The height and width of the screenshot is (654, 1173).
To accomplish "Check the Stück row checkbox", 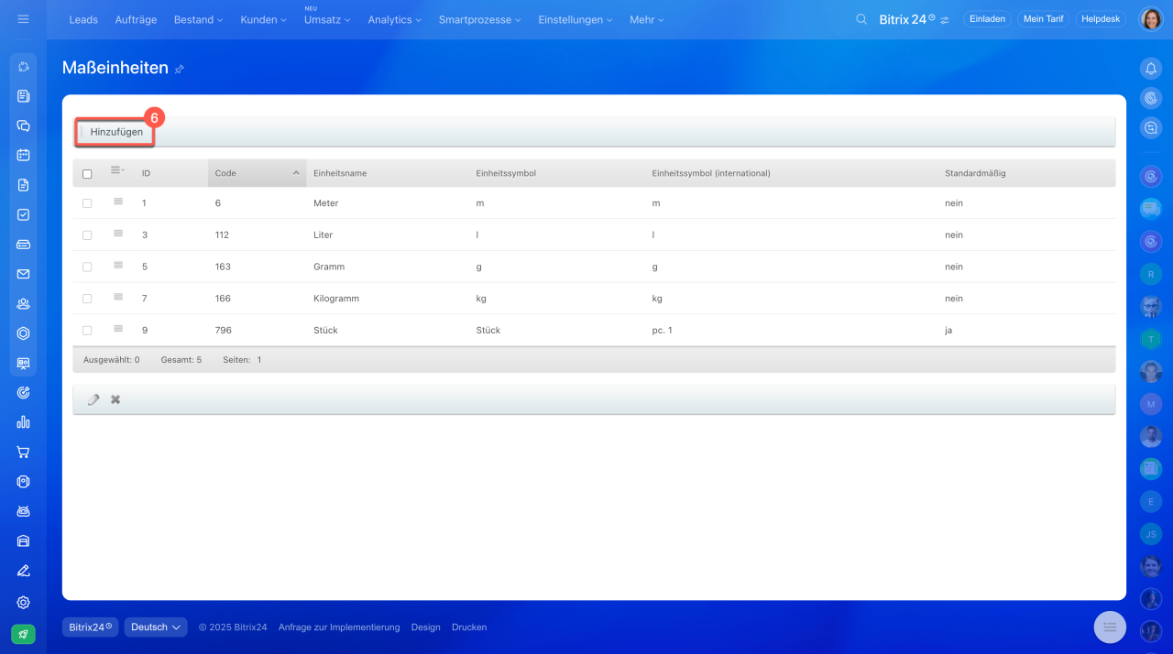I will point(87,331).
